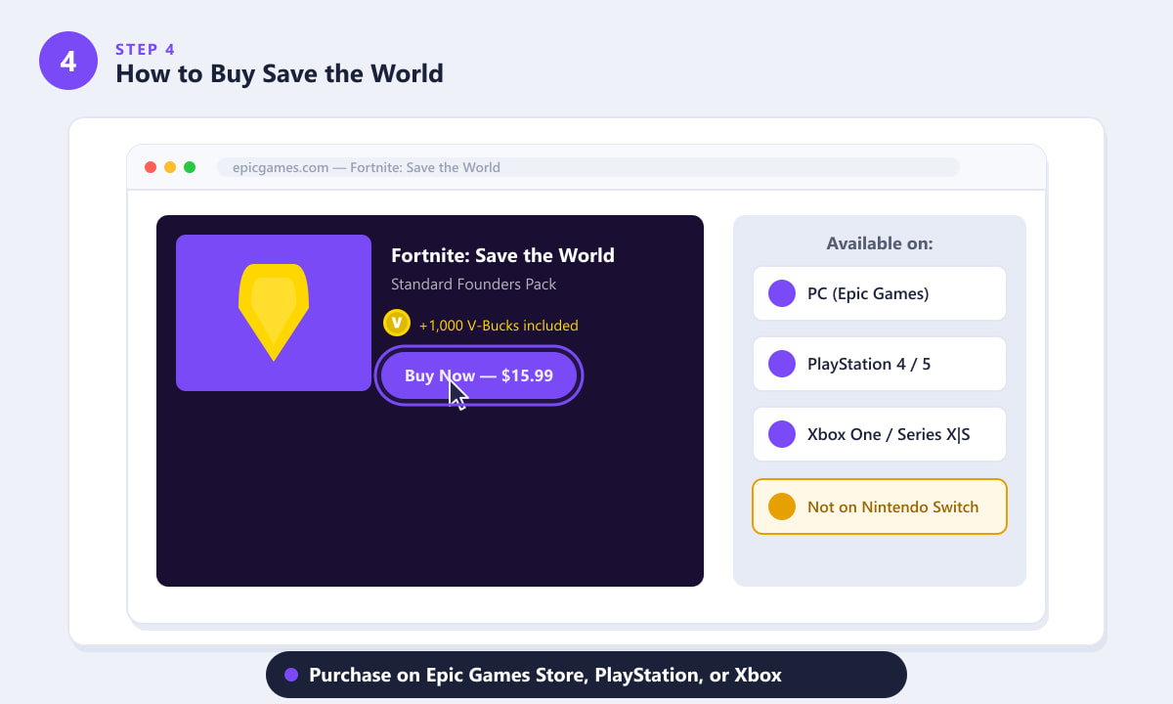Click the How to Buy Save the World heading
Viewport: 1173px width, 704px height.
[280, 73]
